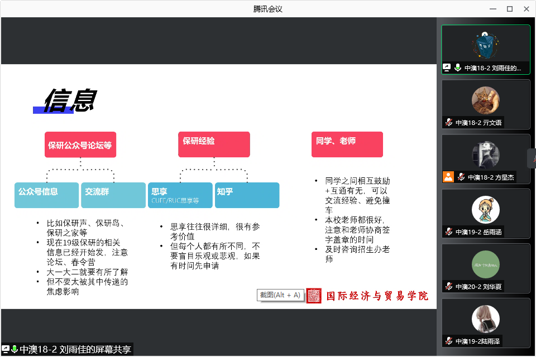The image size is (536, 357).
Task: Click the green mic icon in 刘雨佳's tile
Action: point(458,68)
